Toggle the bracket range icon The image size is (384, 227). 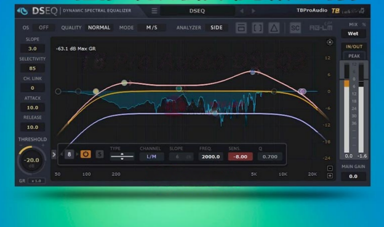[x=257, y=28]
